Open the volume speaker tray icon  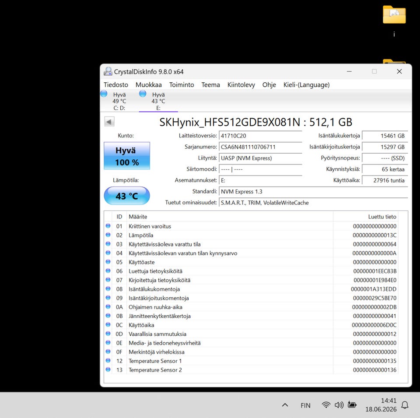pyautogui.click(x=339, y=405)
